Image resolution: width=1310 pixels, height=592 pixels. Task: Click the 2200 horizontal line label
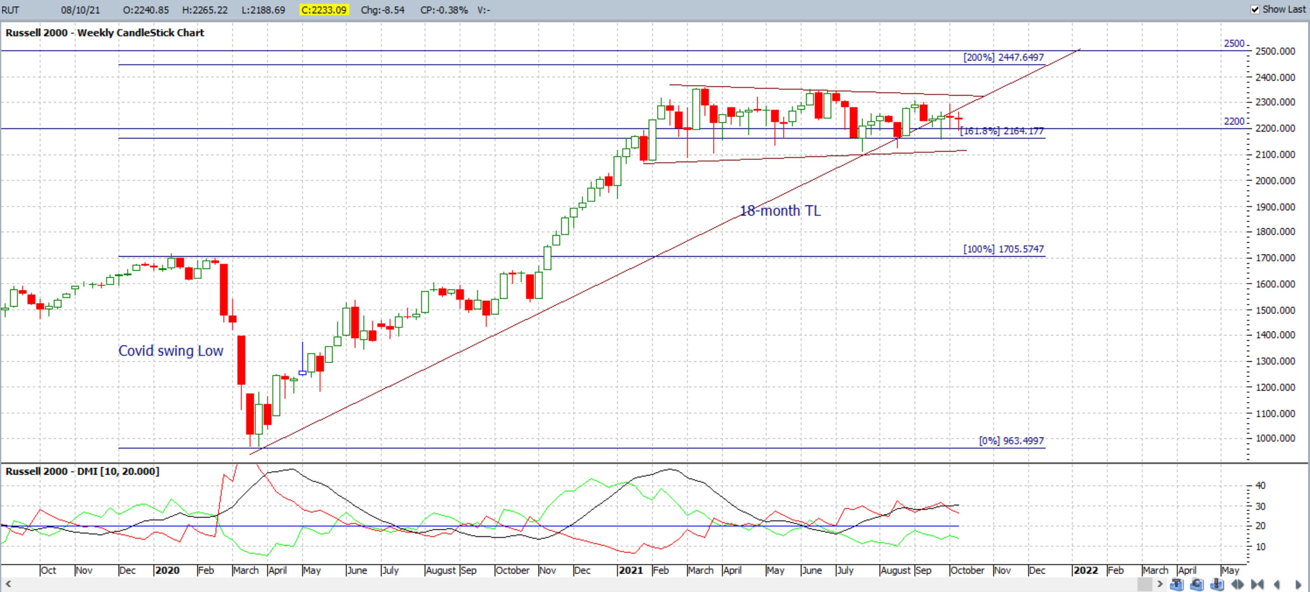pos(1234,121)
